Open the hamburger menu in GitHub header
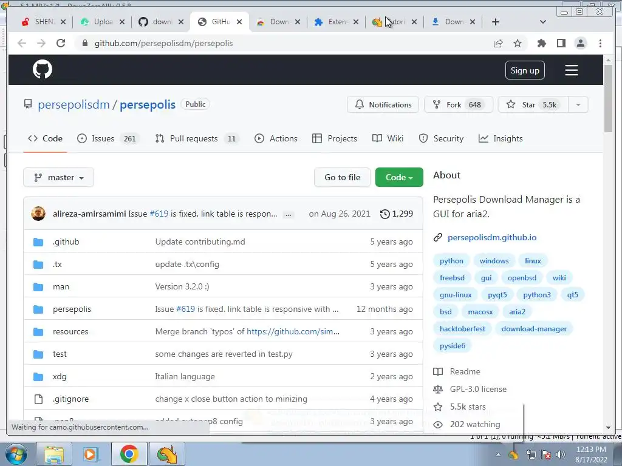This screenshot has width=622, height=466. click(x=571, y=70)
